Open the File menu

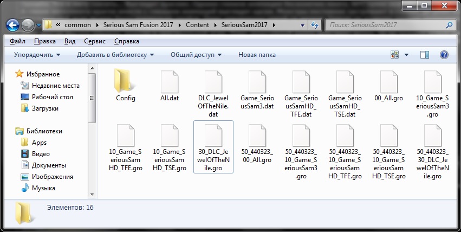17,41
